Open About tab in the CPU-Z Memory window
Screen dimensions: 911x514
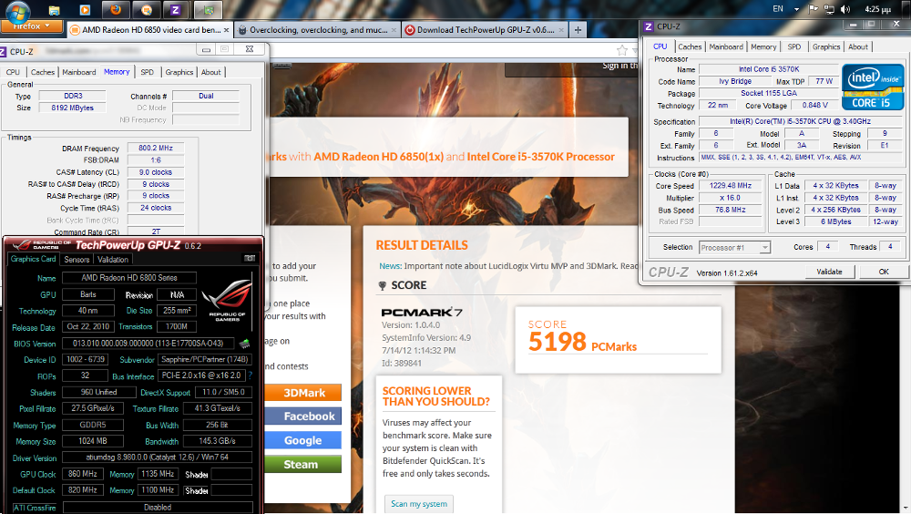click(x=211, y=72)
